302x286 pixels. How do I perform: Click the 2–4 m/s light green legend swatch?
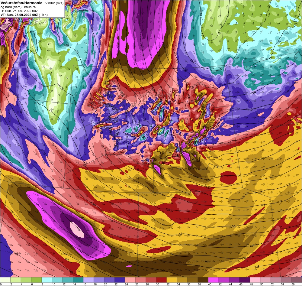click(x=16, y=280)
